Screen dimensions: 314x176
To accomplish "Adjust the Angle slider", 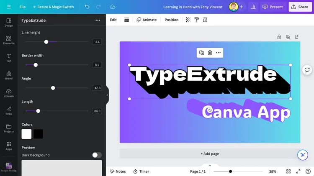I will pos(53,88).
